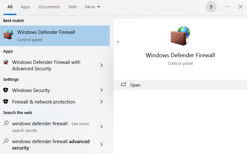Click the magnifier icon for 'firewall advanced security' search
Viewport: 247px width, 154px height.
(6, 141)
